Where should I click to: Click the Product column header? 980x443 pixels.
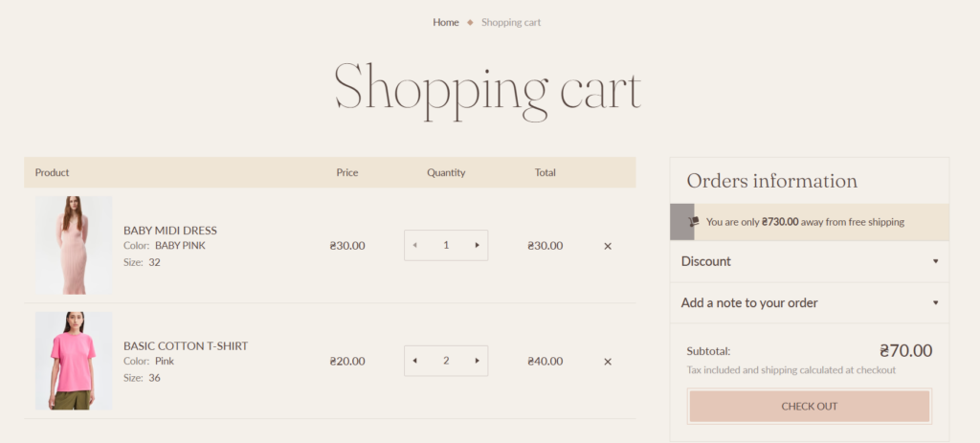pos(52,172)
